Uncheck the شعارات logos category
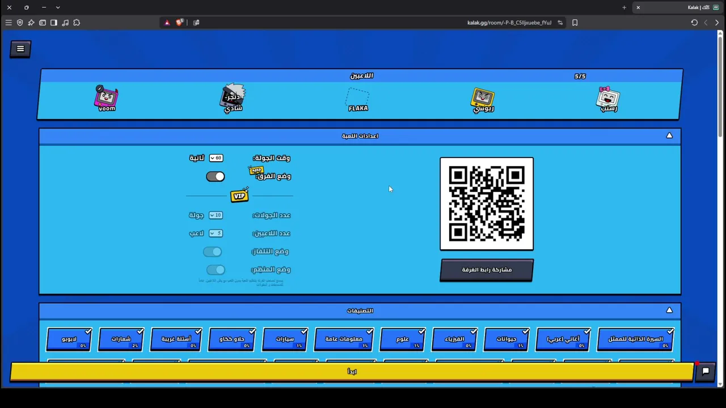Viewport: 726px width, 408px height. pos(121,339)
